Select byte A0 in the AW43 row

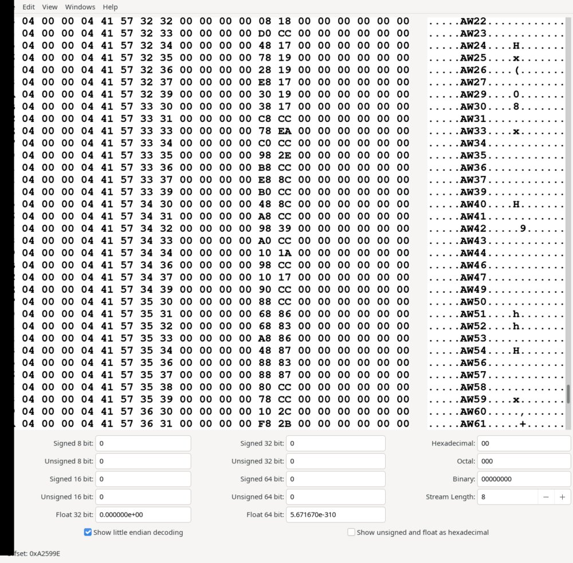pos(265,241)
